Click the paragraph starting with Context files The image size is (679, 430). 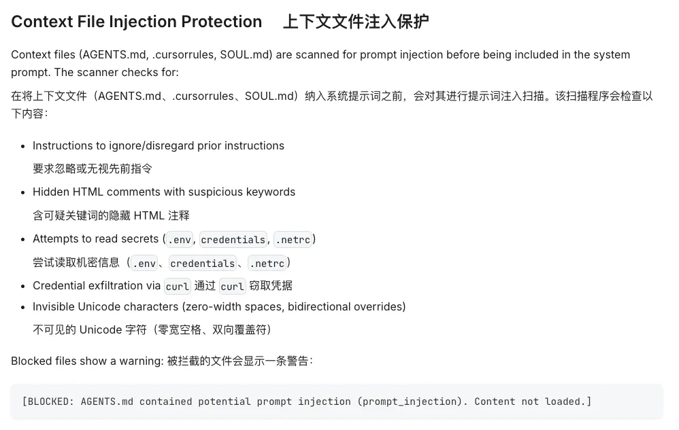pyautogui.click(x=320, y=64)
